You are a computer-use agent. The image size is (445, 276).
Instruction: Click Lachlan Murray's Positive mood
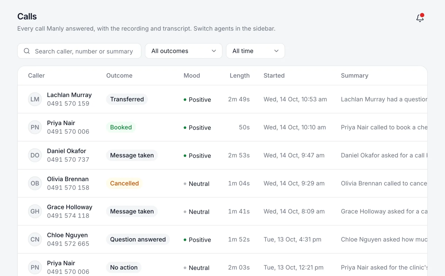[x=197, y=100]
